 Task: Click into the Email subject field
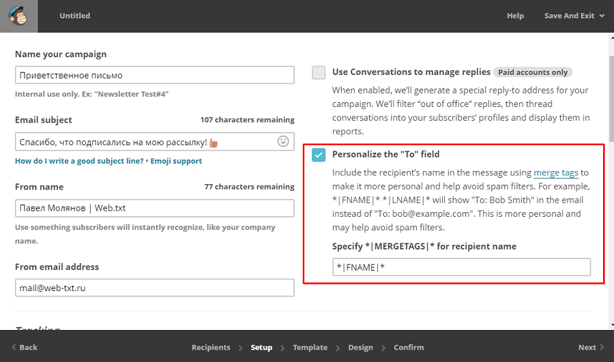pyautogui.click(x=155, y=142)
